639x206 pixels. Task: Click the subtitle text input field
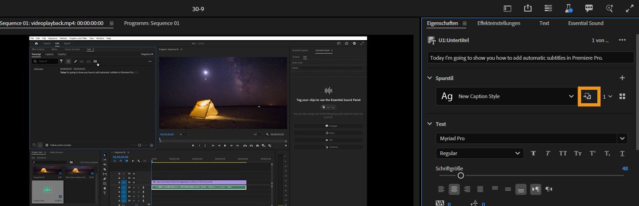530,58
